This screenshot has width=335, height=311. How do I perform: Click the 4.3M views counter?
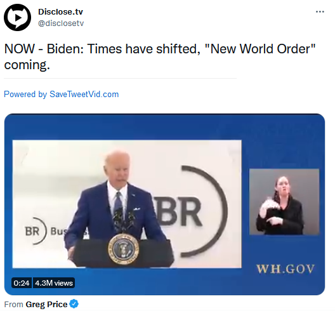tap(54, 283)
